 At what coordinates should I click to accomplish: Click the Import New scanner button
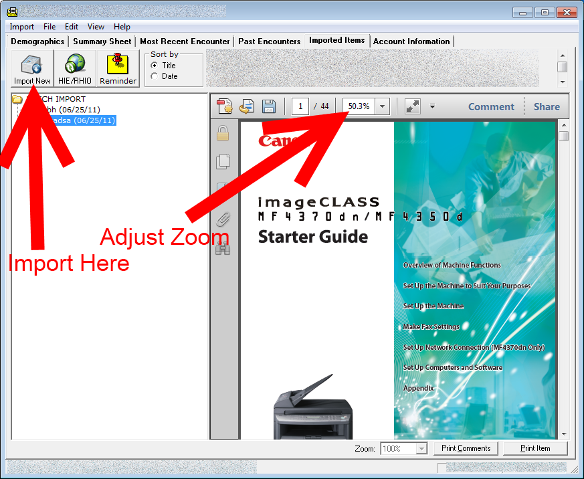tap(32, 68)
